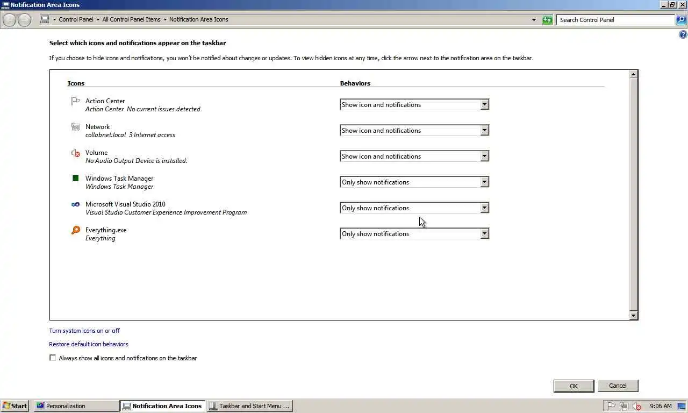Expand the address bar history dropdown arrow

(534, 20)
